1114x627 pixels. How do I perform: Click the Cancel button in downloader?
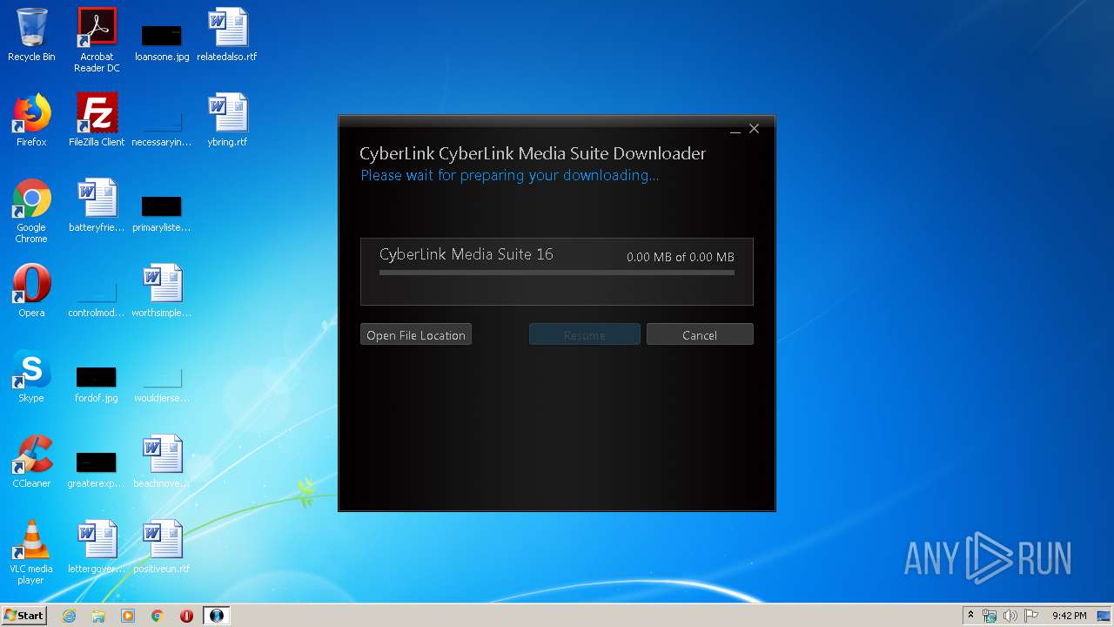(x=700, y=334)
